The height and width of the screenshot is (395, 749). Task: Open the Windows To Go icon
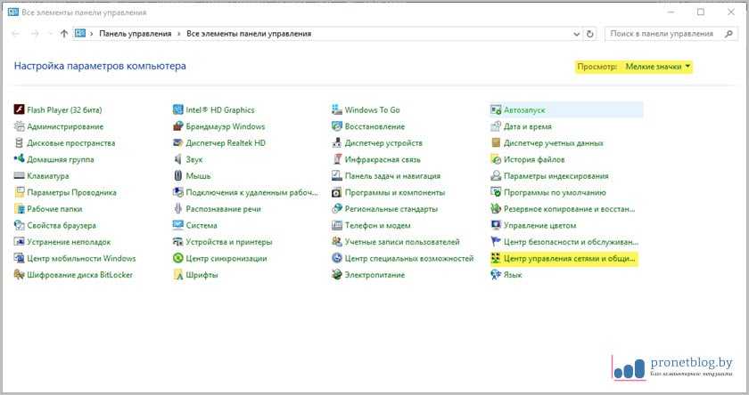coord(337,110)
